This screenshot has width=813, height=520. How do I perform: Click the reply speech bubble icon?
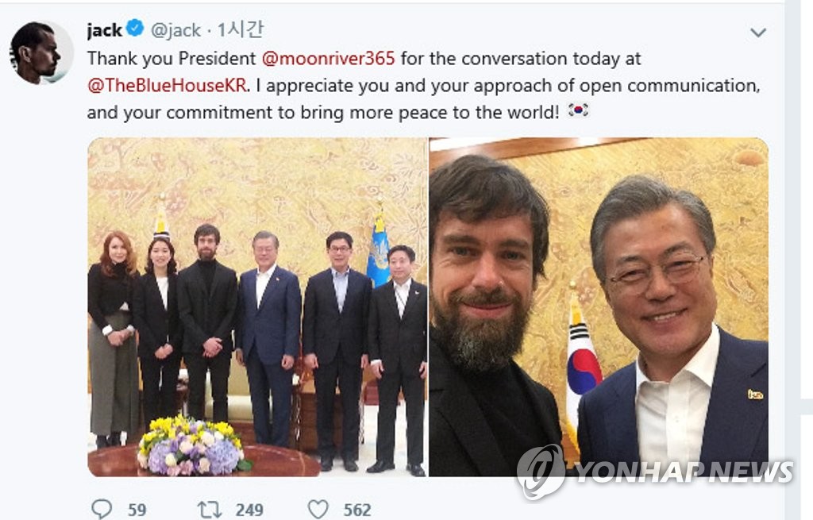click(102, 509)
